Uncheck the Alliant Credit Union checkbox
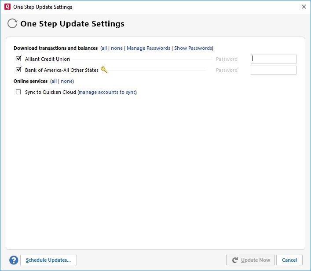This screenshot has width=311, height=271. (18, 59)
